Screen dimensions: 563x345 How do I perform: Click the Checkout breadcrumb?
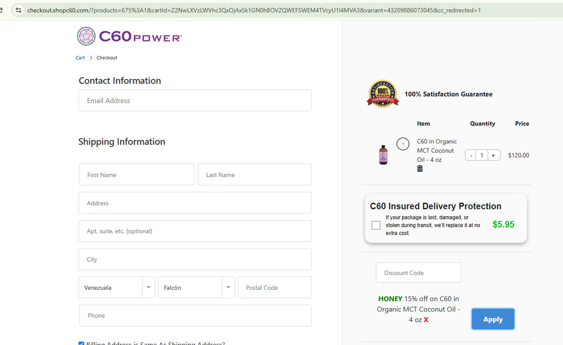click(107, 58)
